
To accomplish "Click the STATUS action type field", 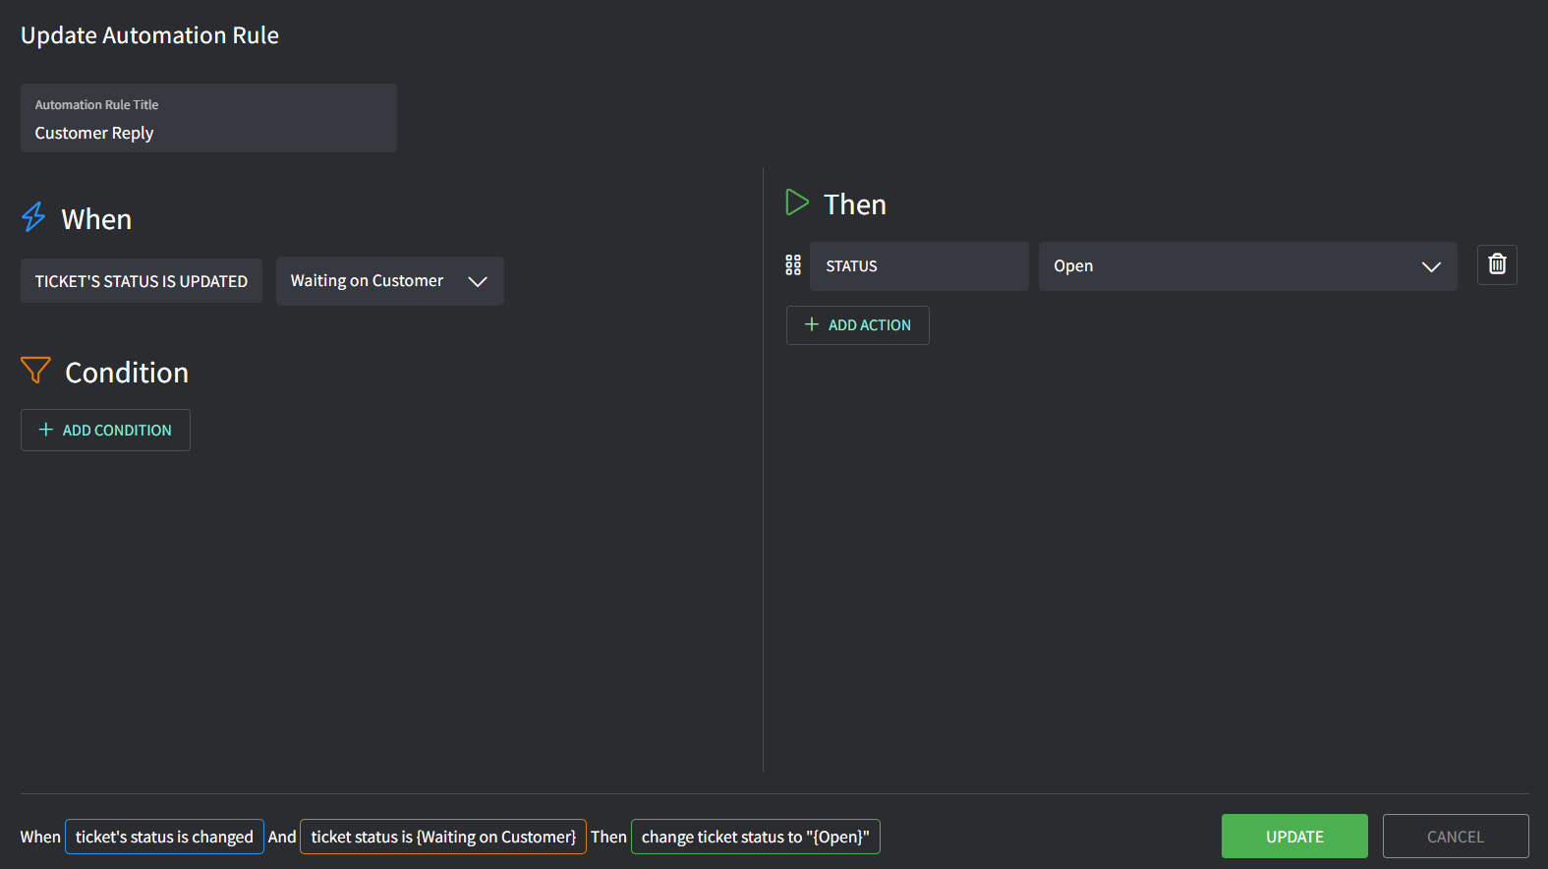I will (x=918, y=266).
